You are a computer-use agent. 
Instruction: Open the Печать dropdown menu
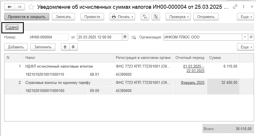click(122, 17)
